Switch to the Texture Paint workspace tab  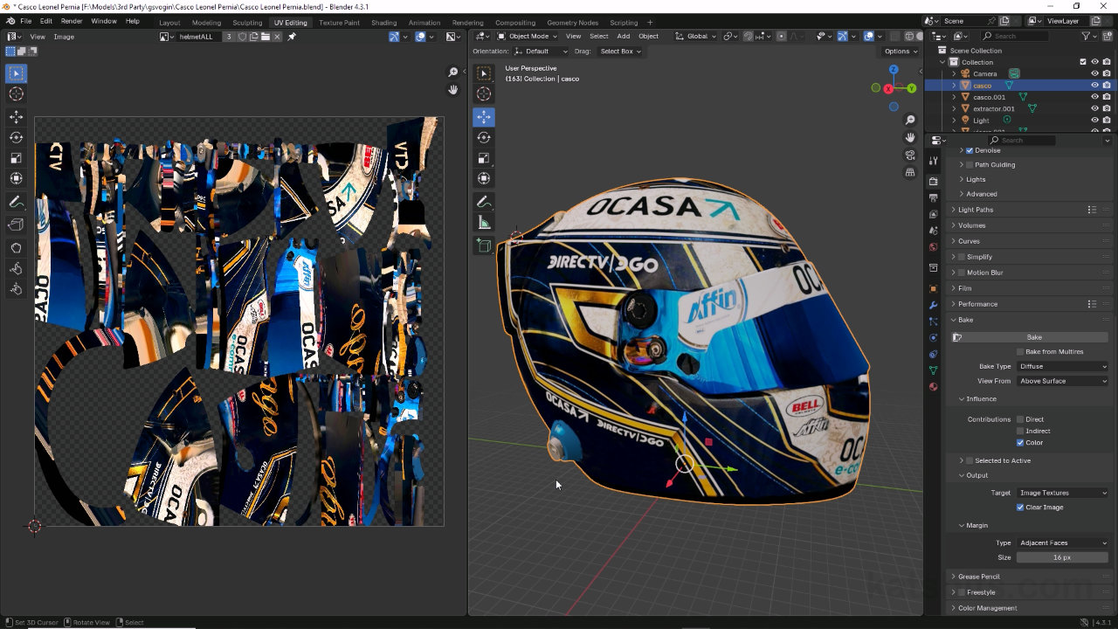click(x=339, y=22)
